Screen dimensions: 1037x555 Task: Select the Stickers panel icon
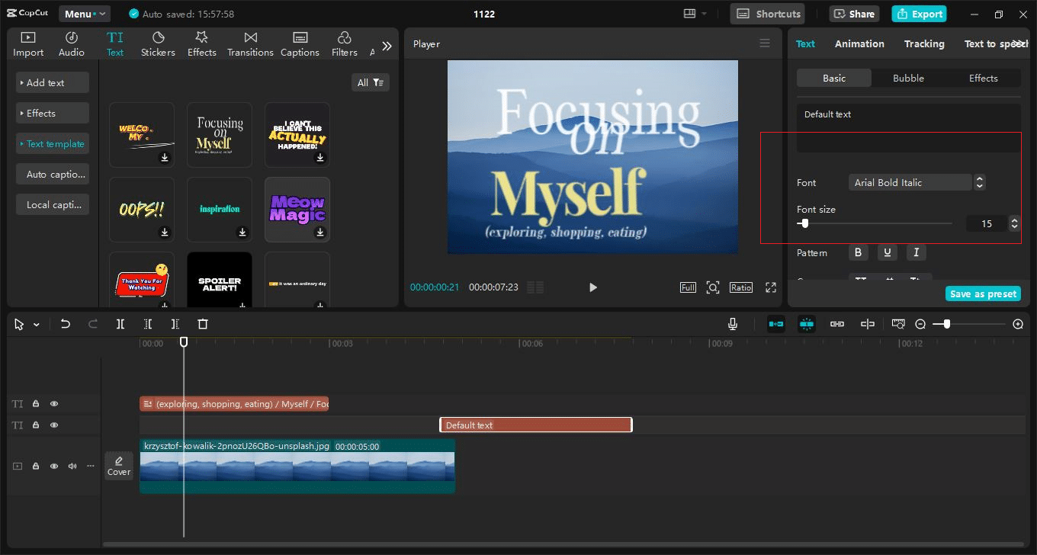pos(158,42)
